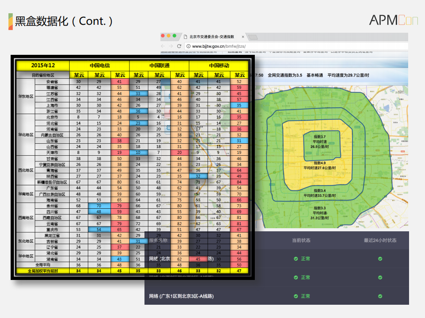Screen dimensions: 425x318
Task: Click the 2015年12 yellow header cell
Action: (43, 65)
